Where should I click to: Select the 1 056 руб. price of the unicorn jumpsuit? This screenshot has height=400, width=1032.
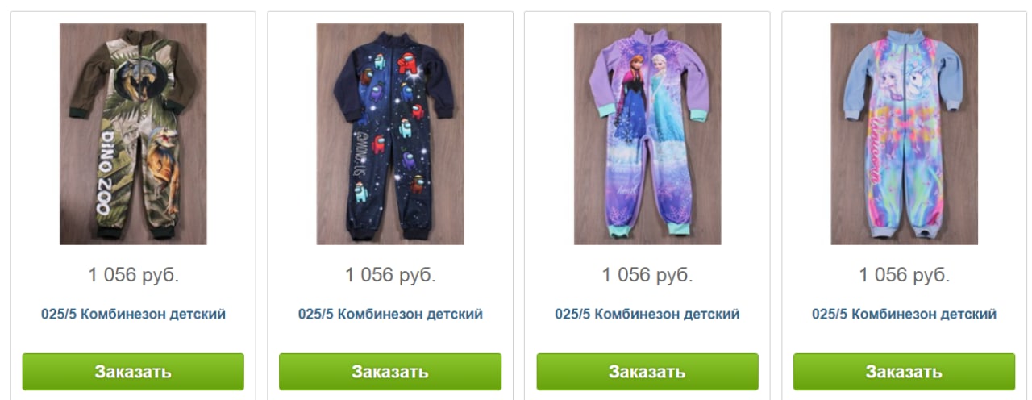(905, 275)
